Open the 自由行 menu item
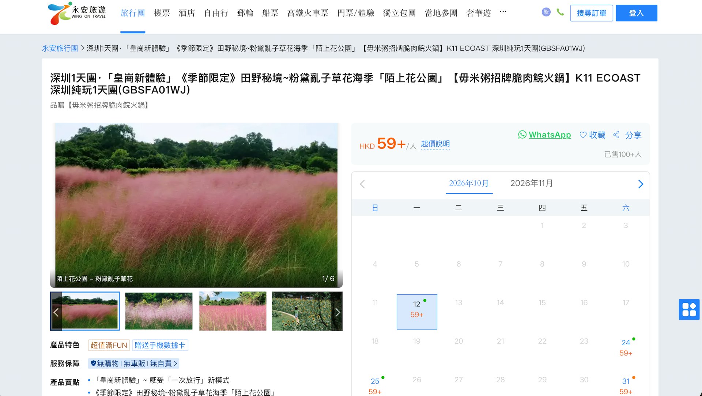702x396 pixels. pyautogui.click(x=216, y=13)
